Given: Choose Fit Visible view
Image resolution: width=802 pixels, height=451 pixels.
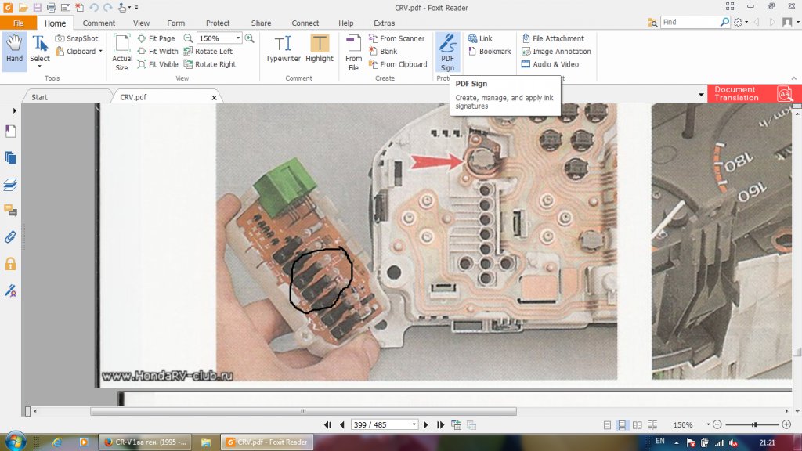Looking at the screenshot, I should (158, 64).
